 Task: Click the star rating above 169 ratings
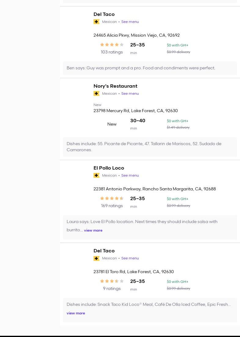click(112, 198)
